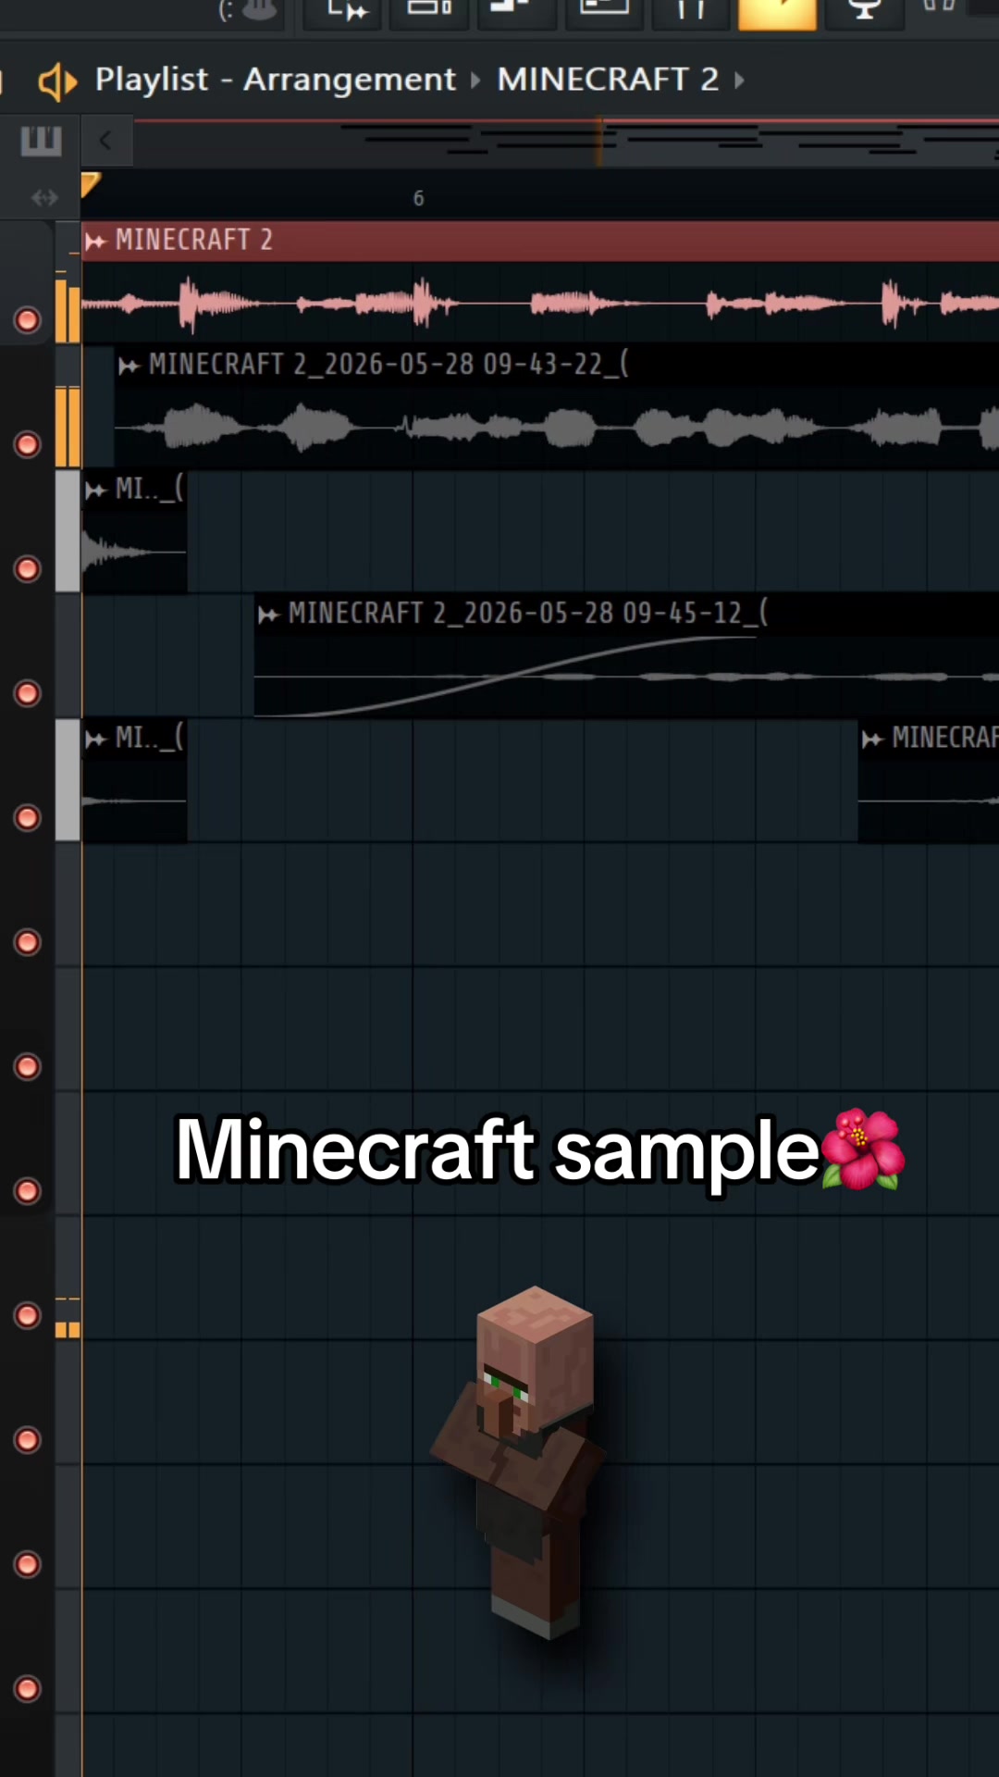
Task: Click the toolbar icon with cursor and arrow
Action: tap(344, 11)
